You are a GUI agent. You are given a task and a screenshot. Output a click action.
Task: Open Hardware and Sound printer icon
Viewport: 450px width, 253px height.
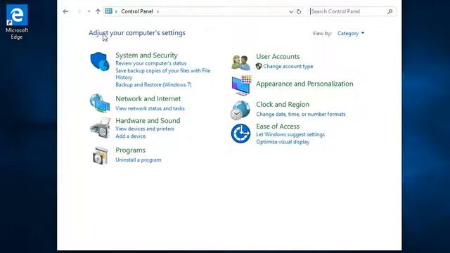point(100,128)
